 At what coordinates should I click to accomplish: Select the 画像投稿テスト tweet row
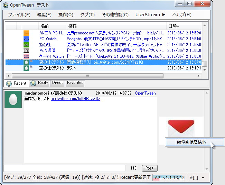pos(103,62)
